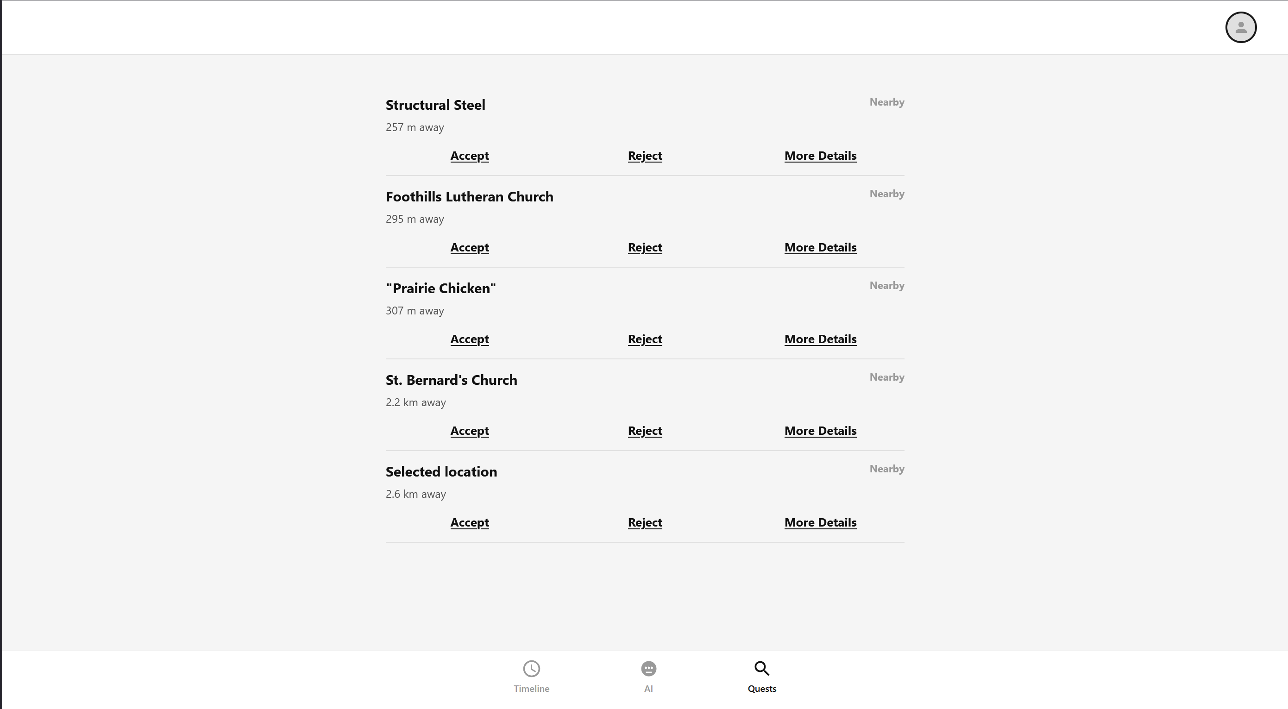This screenshot has height=709, width=1288.
Task: Accept the Selected location quest
Action: click(470, 522)
